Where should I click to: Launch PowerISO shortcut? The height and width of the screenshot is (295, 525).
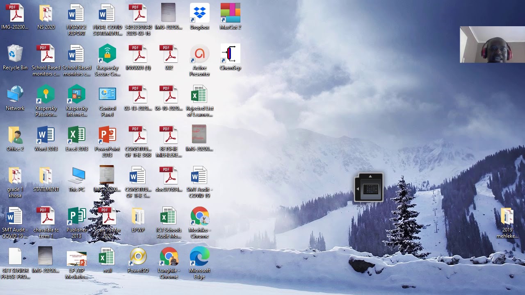138,260
